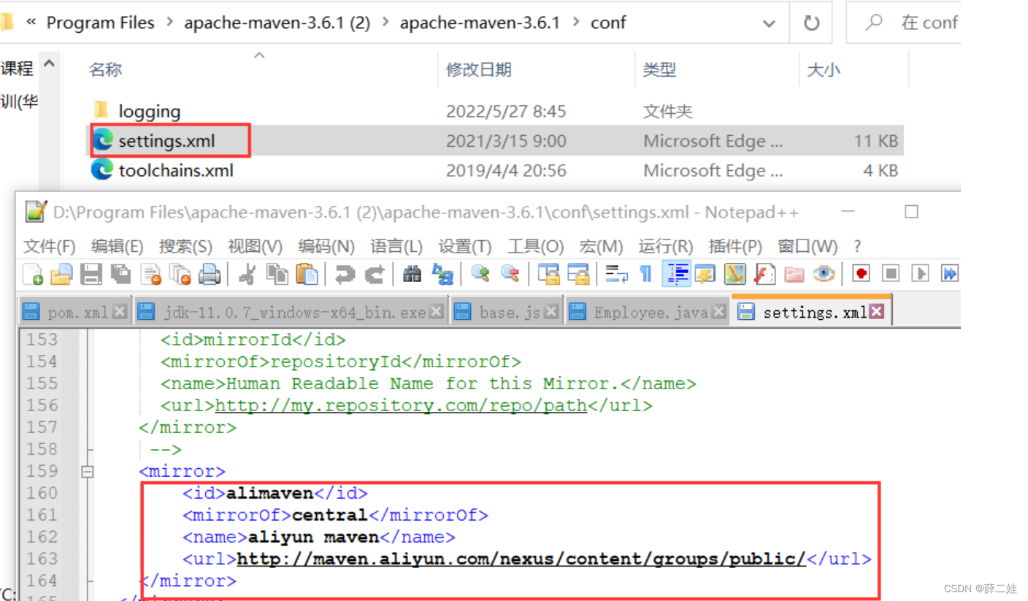
Task: Click the Save All toolbar icon
Action: [x=120, y=275]
